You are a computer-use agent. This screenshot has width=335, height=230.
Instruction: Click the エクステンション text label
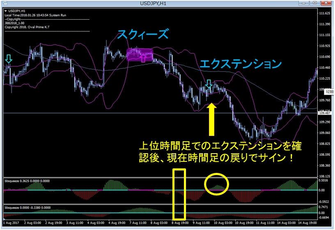(241, 64)
